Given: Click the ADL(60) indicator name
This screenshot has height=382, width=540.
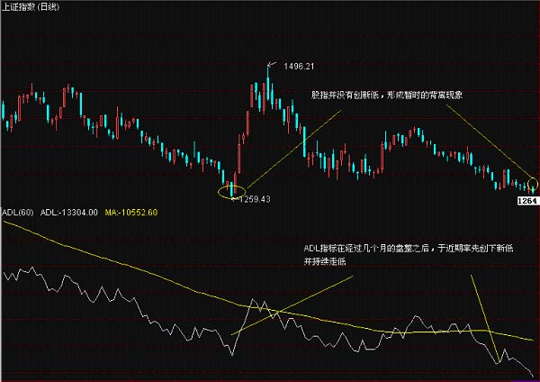Looking at the screenshot, I should (x=18, y=212).
